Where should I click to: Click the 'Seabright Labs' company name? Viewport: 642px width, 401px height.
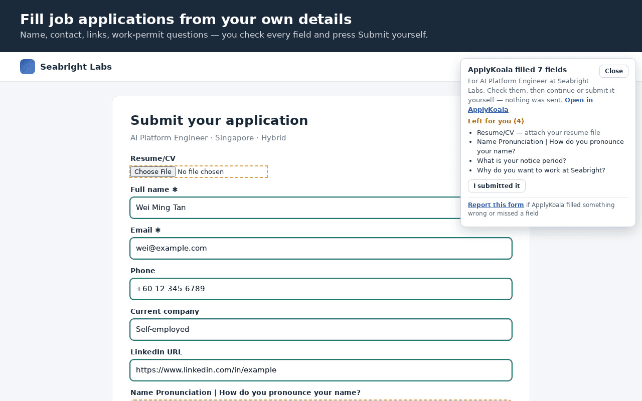(76, 67)
